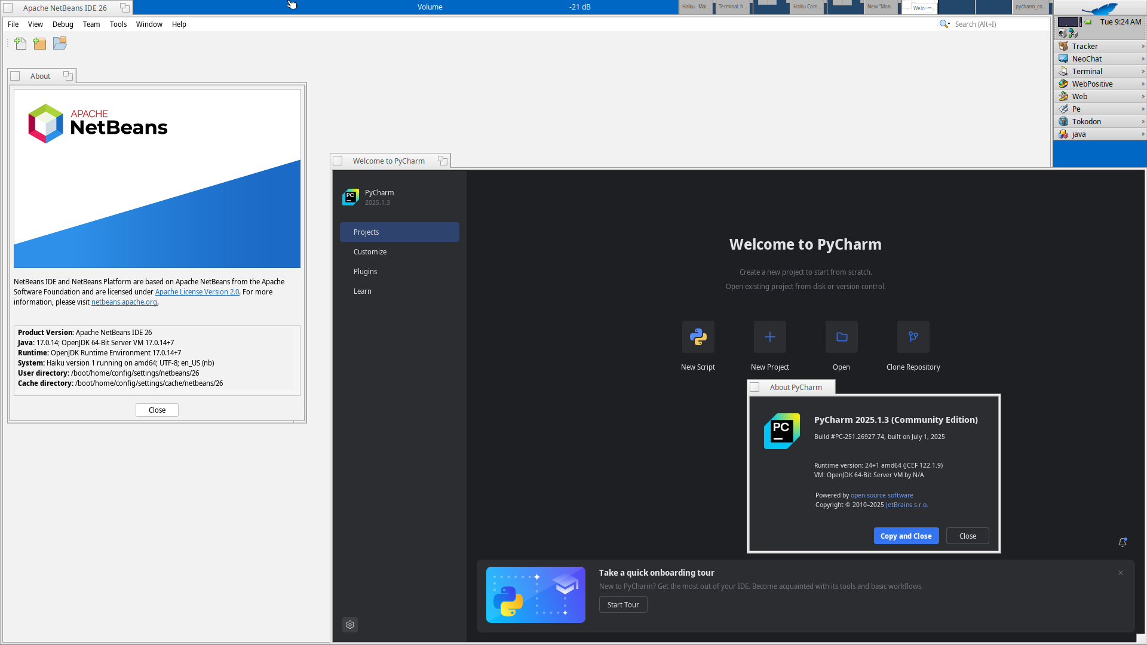
Task: Expand the Web submenu arrow in the Deskbar
Action: tap(1143, 96)
